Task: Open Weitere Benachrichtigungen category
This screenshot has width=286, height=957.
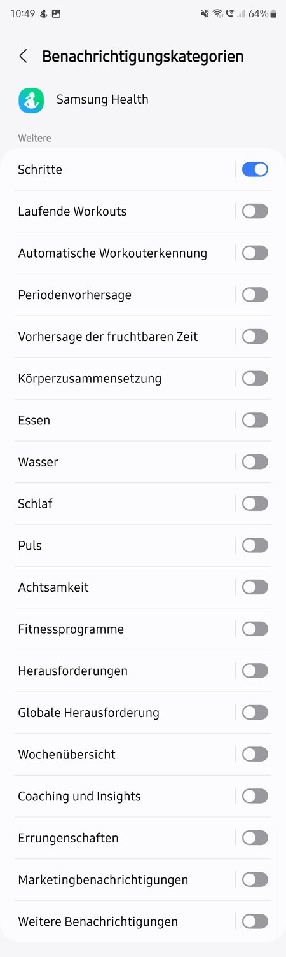Action: pyautogui.click(x=124, y=922)
